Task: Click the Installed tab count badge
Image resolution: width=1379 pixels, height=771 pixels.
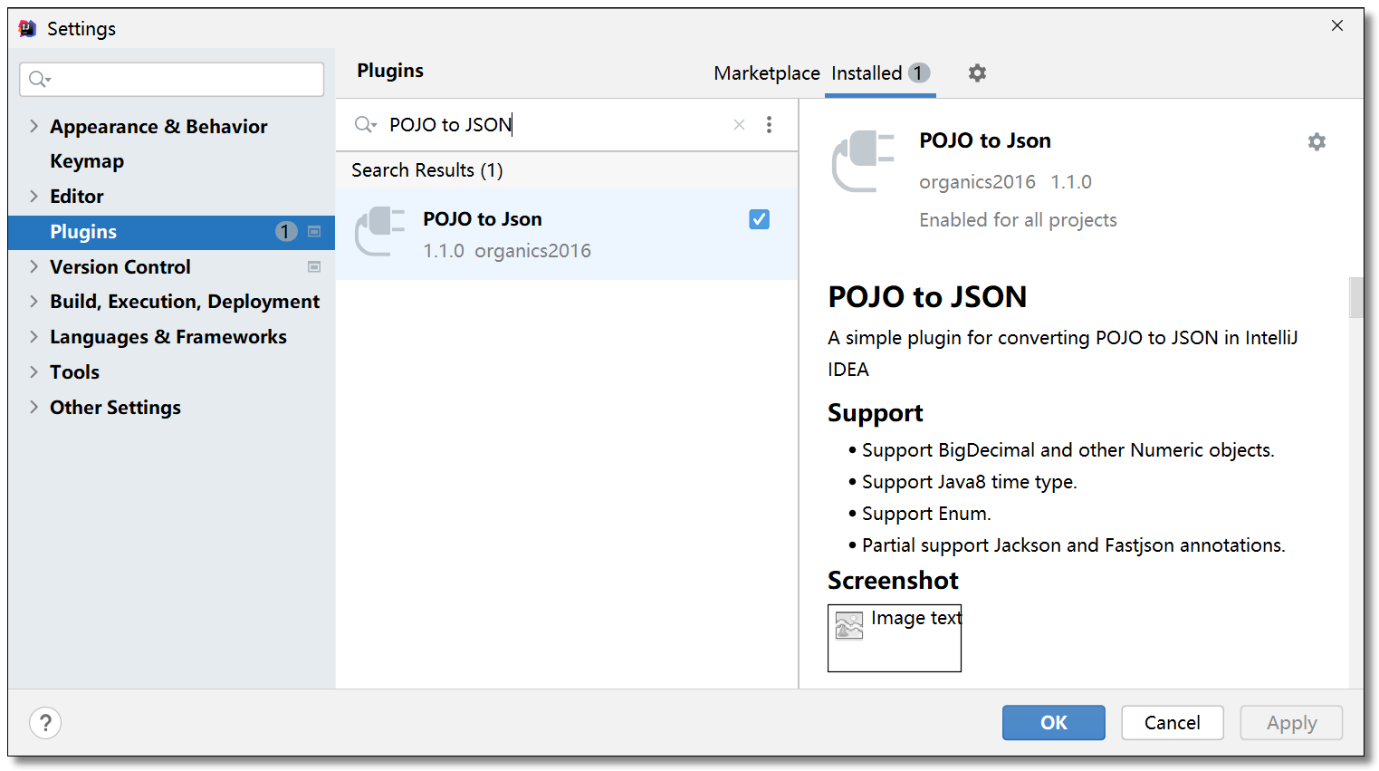Action: click(919, 72)
